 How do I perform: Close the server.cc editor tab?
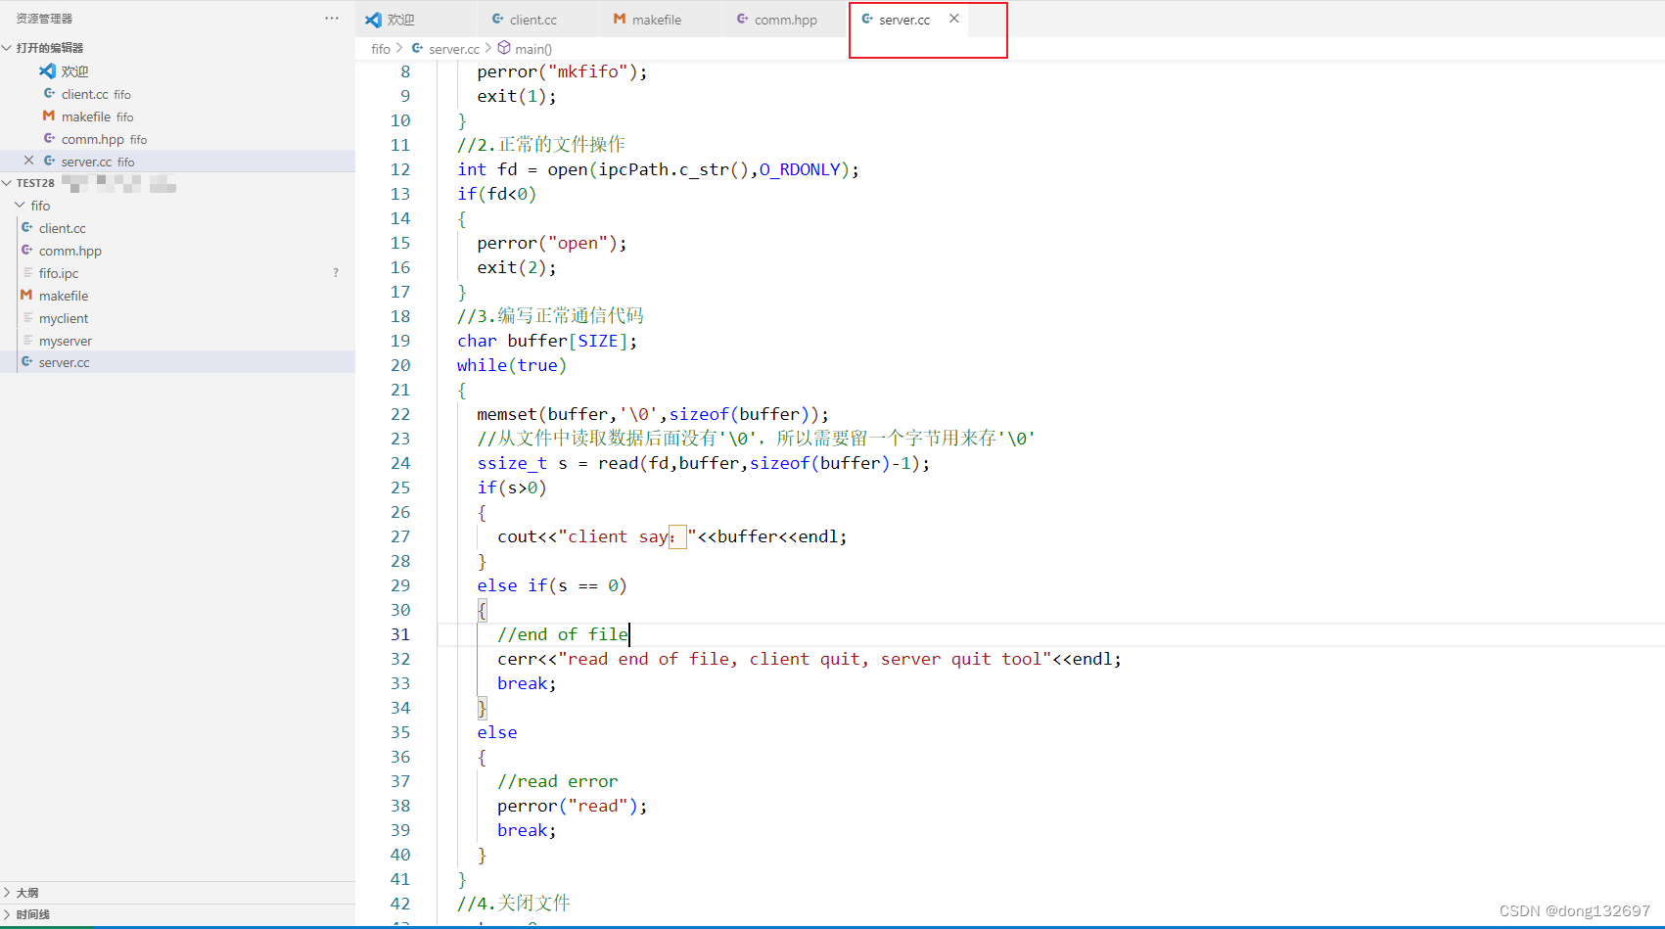point(953,19)
